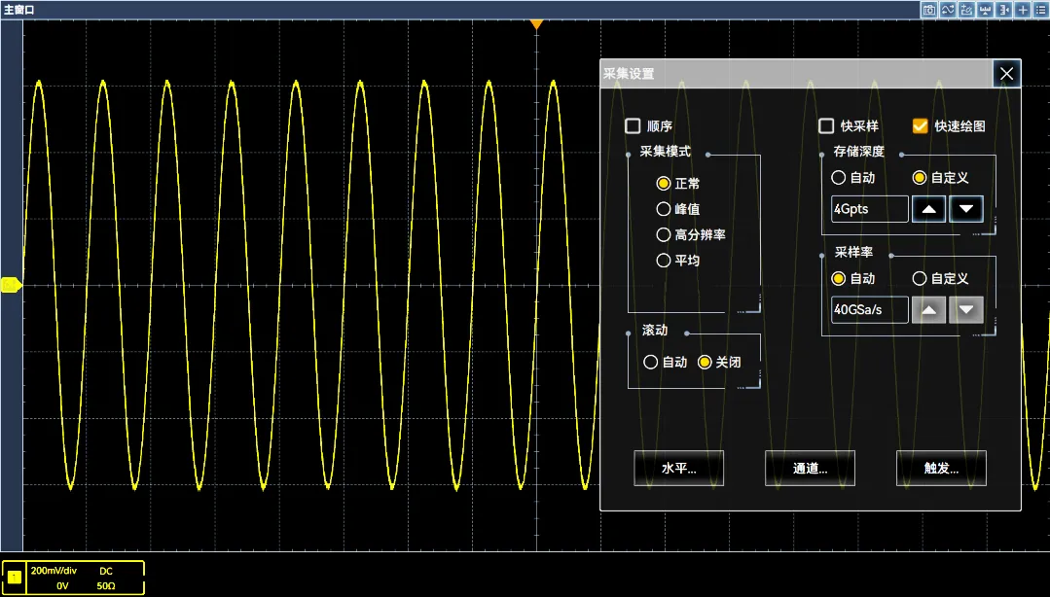
Task: Click the plus icon in top toolbar
Action: click(x=1022, y=10)
